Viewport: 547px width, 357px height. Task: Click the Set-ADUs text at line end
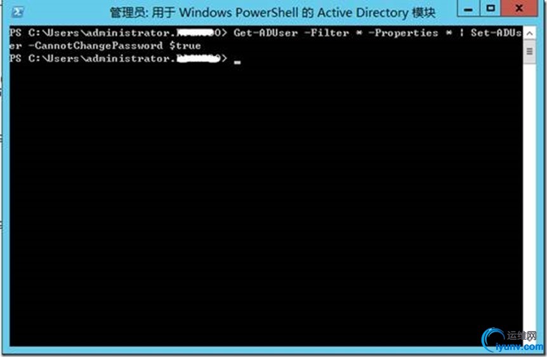(496, 33)
